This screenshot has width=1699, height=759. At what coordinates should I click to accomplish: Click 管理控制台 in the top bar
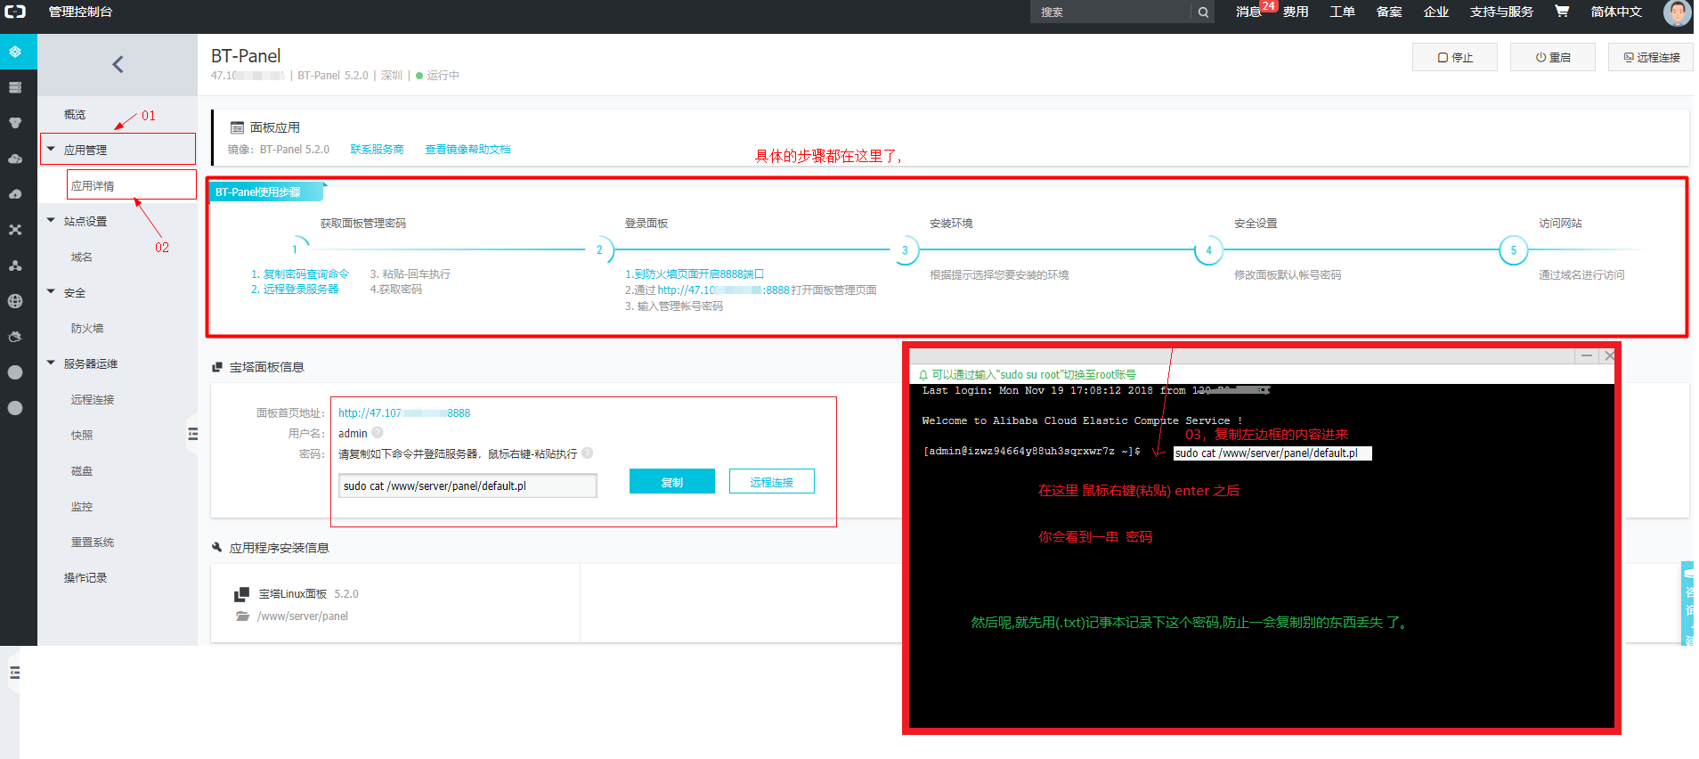tap(80, 12)
